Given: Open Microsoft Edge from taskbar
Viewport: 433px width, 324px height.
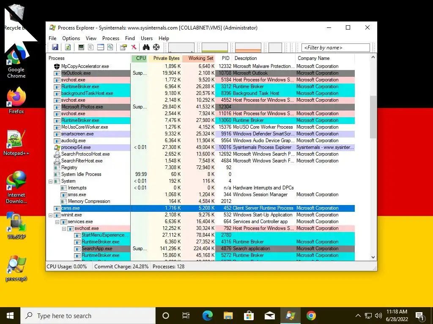Looking at the screenshot, I should pos(208,316).
